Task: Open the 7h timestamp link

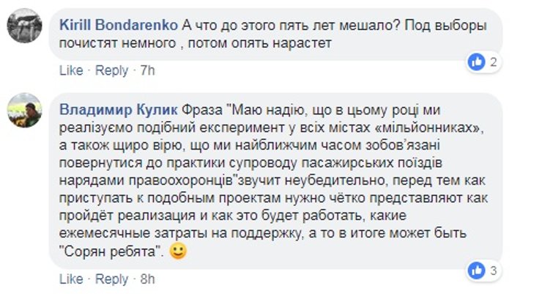Action: click(x=147, y=70)
